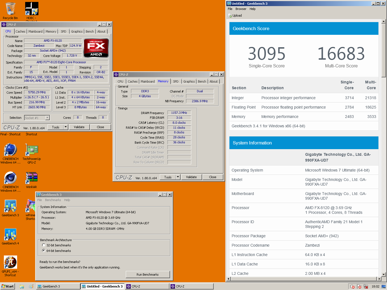The width and height of the screenshot is (387, 290).
Task: Click the 16683 Multi-Core Score value
Action: (341, 54)
